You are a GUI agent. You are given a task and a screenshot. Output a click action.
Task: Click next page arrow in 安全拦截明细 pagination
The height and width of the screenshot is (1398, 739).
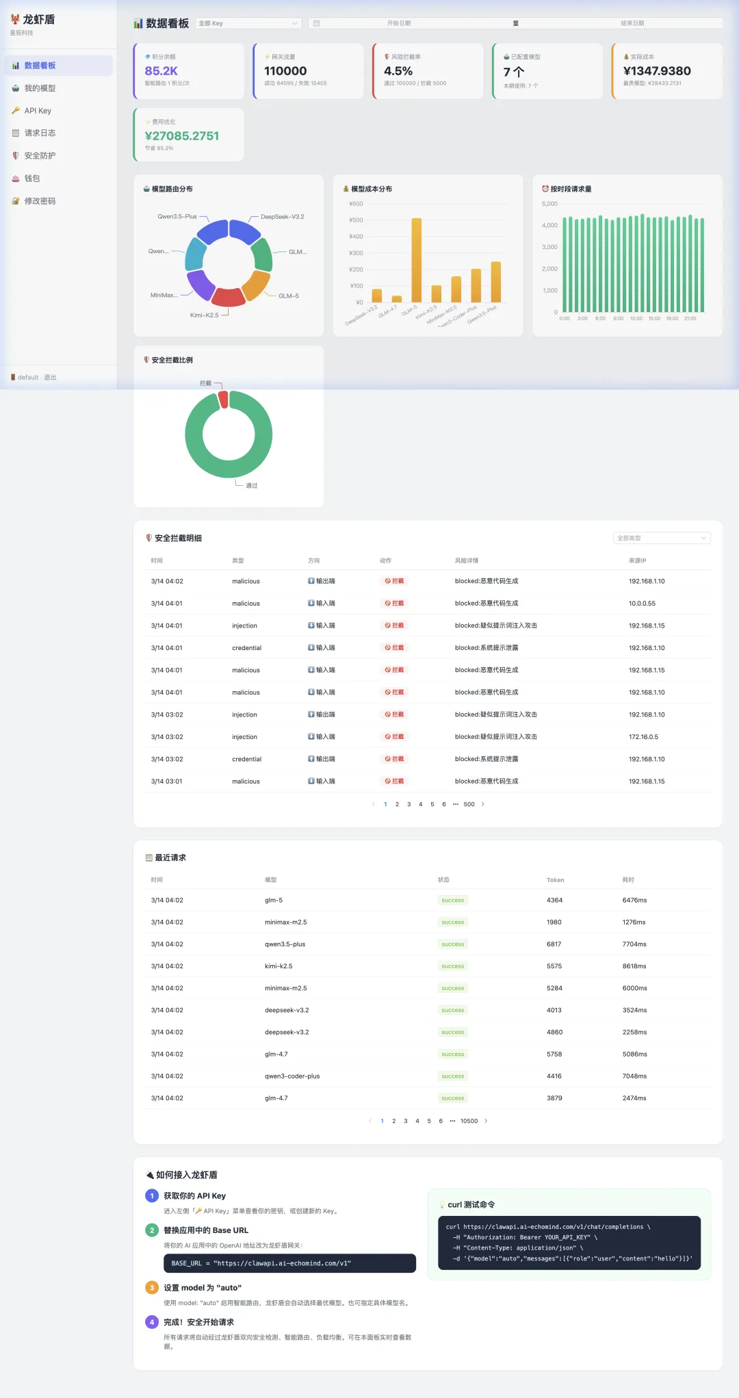[x=483, y=804]
